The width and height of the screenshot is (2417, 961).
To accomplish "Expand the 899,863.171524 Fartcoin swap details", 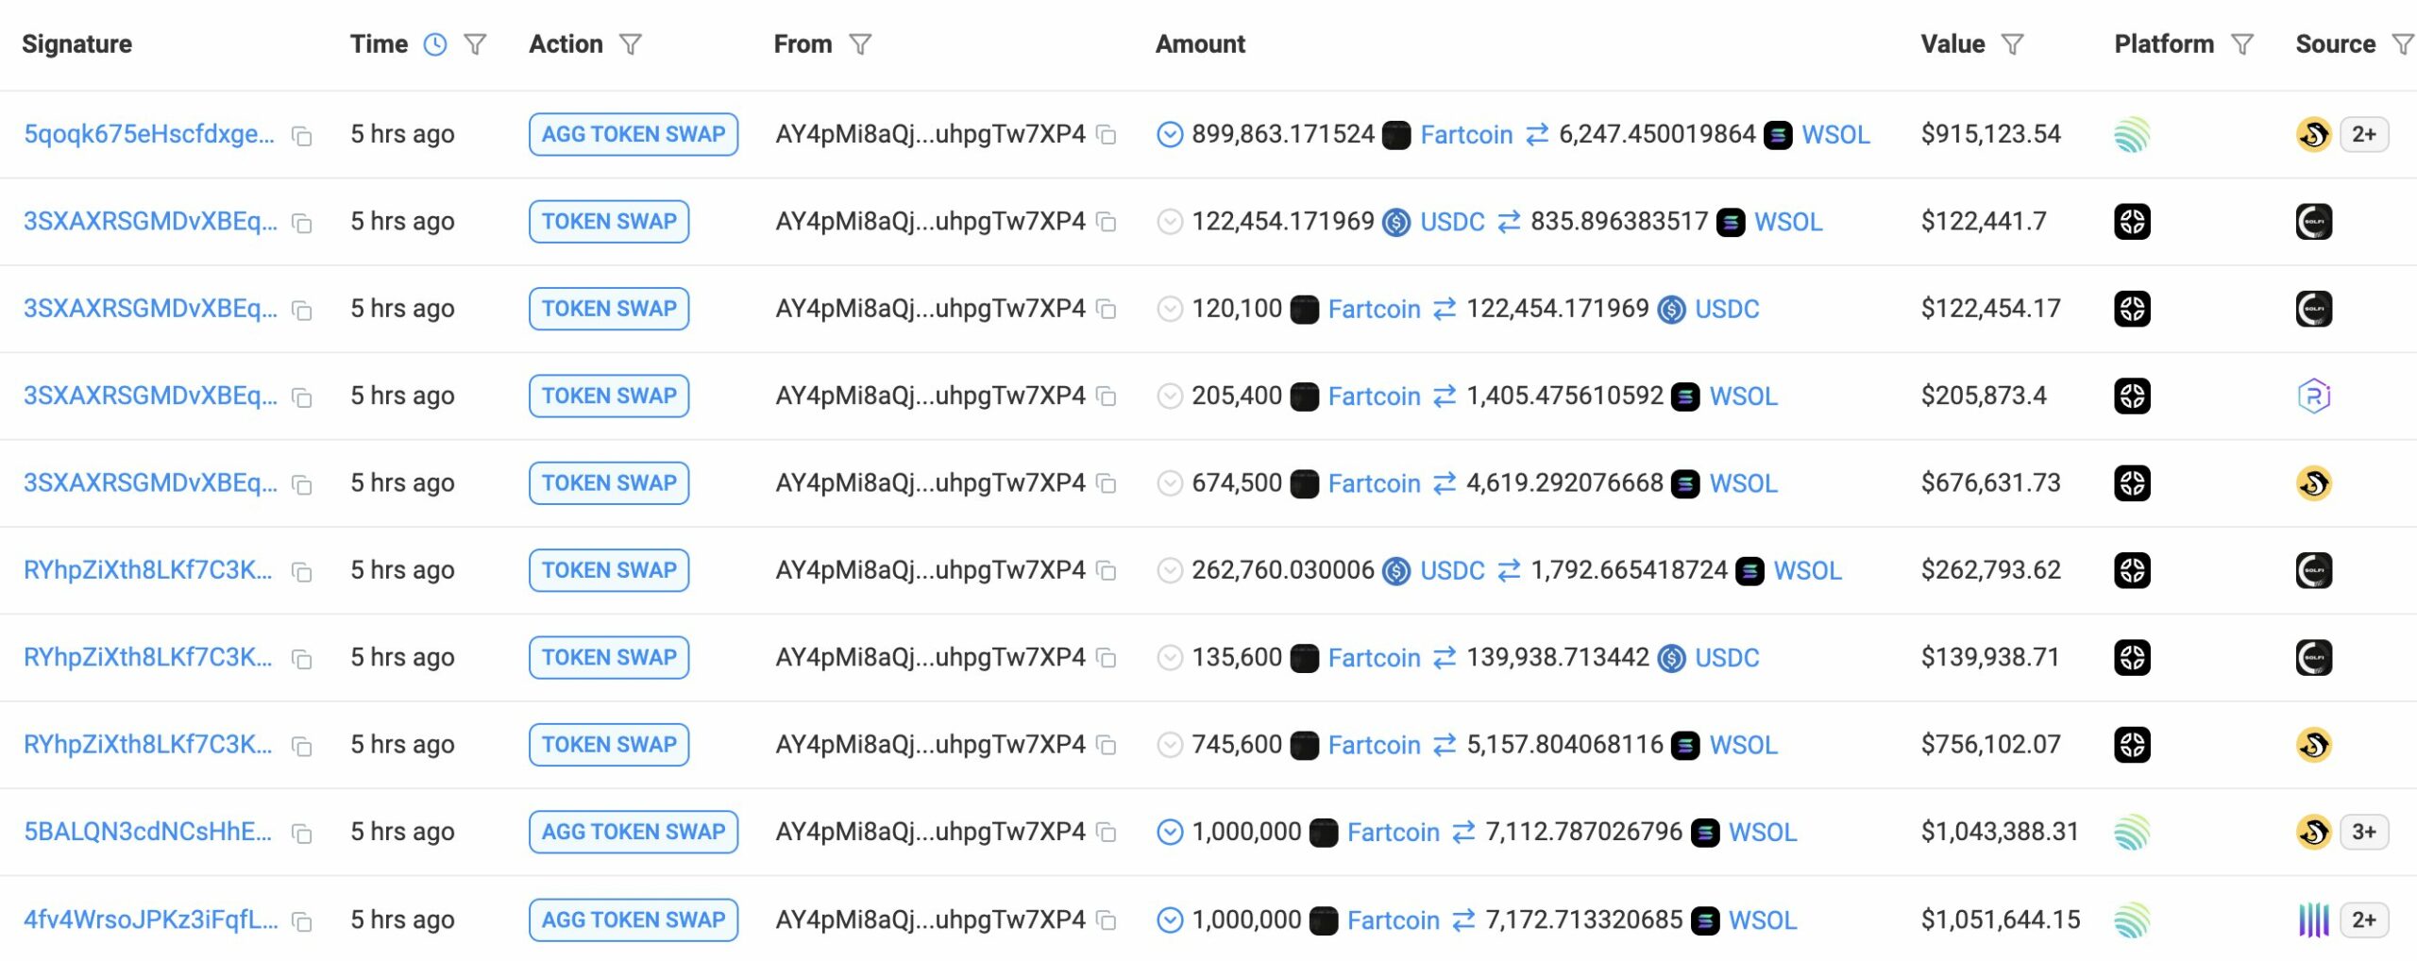I will click(1169, 135).
